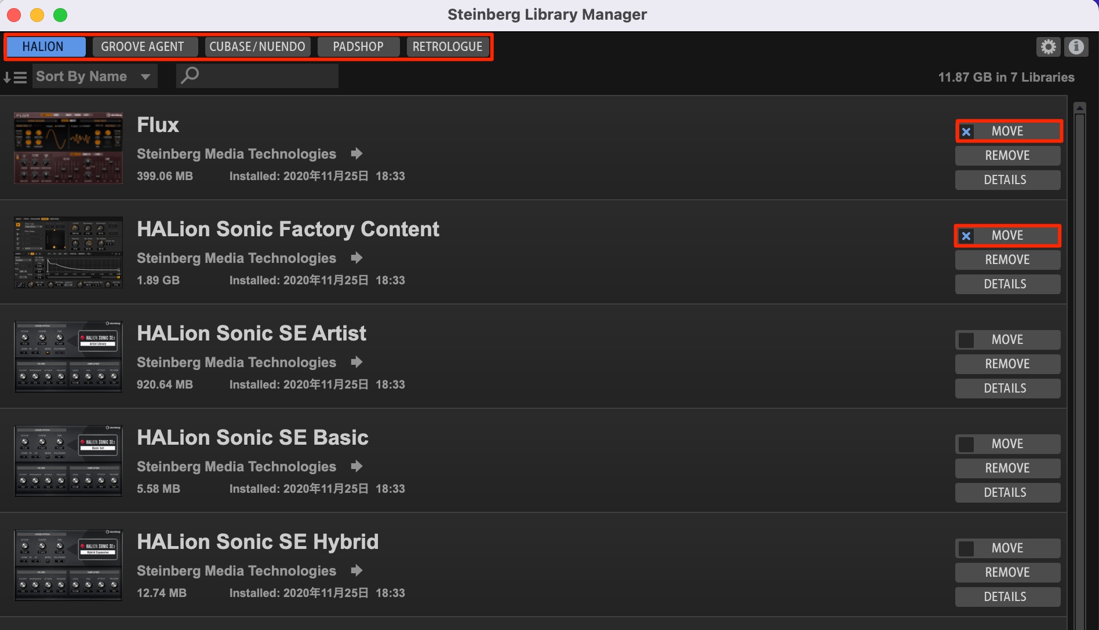Check MOVE checkbox for HALion Sonic SE Hybrid
Image resolution: width=1099 pixels, height=630 pixels.
pyautogui.click(x=966, y=548)
